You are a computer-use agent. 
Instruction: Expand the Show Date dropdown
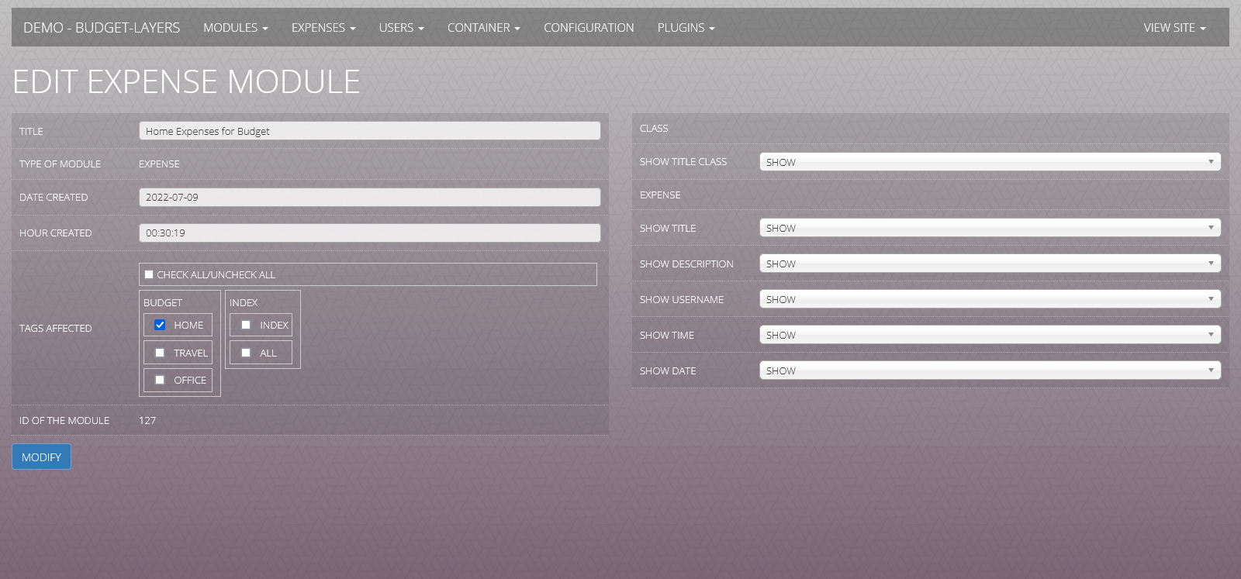[990, 370]
